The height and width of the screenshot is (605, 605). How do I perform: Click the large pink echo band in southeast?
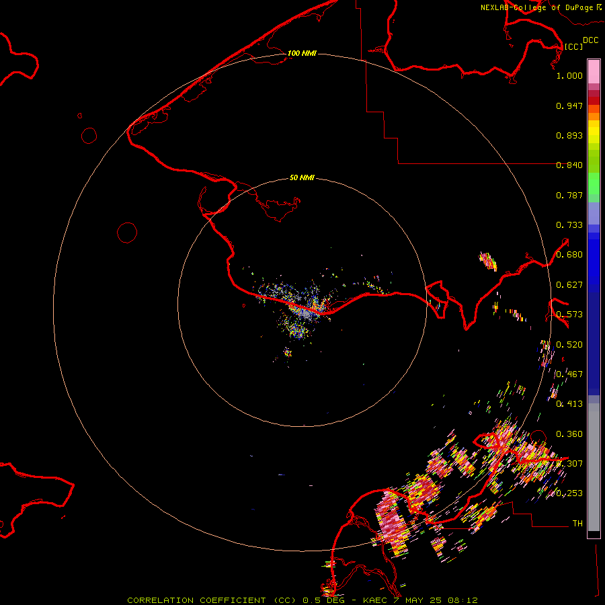(391, 521)
